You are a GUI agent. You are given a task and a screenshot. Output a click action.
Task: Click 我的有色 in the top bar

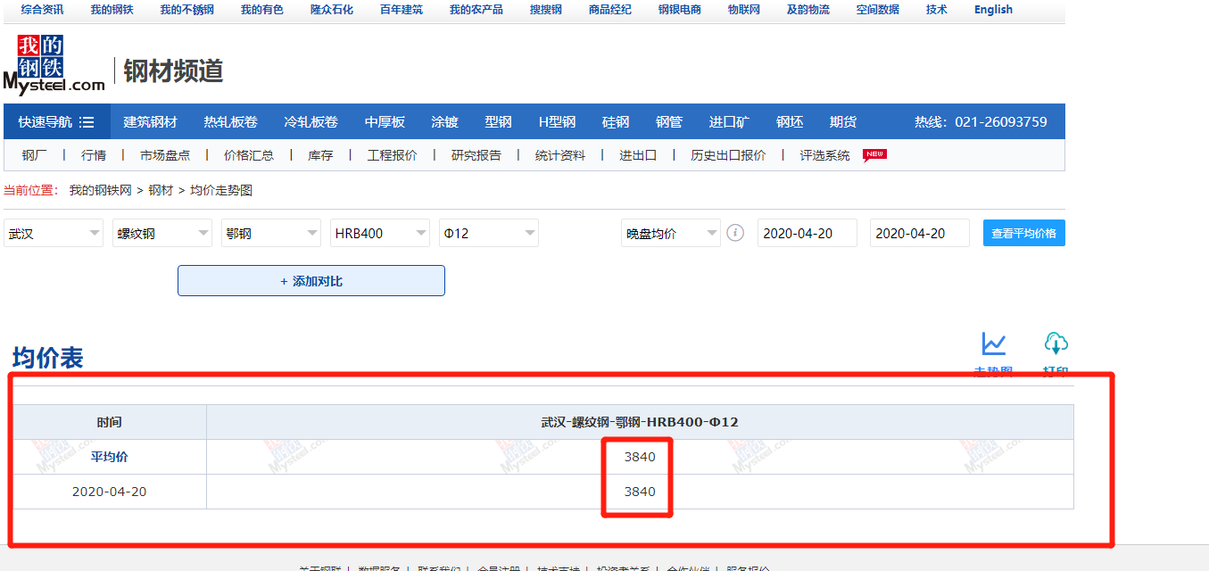[262, 10]
